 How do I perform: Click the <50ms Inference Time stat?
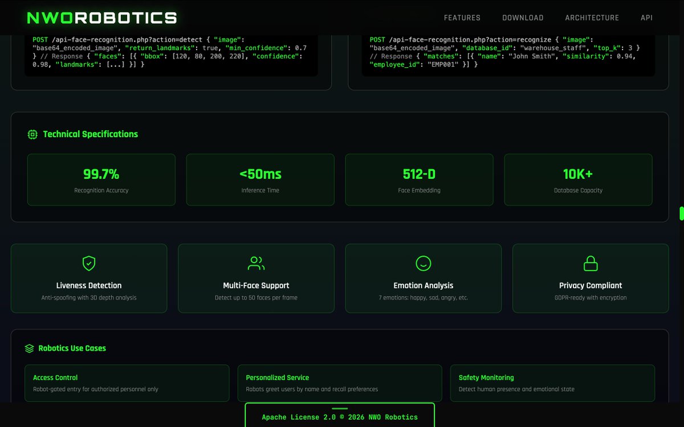click(260, 179)
